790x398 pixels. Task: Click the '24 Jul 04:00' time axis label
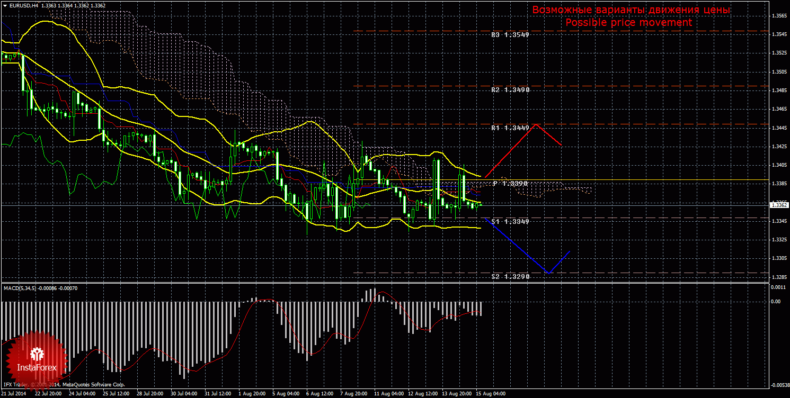point(83,394)
